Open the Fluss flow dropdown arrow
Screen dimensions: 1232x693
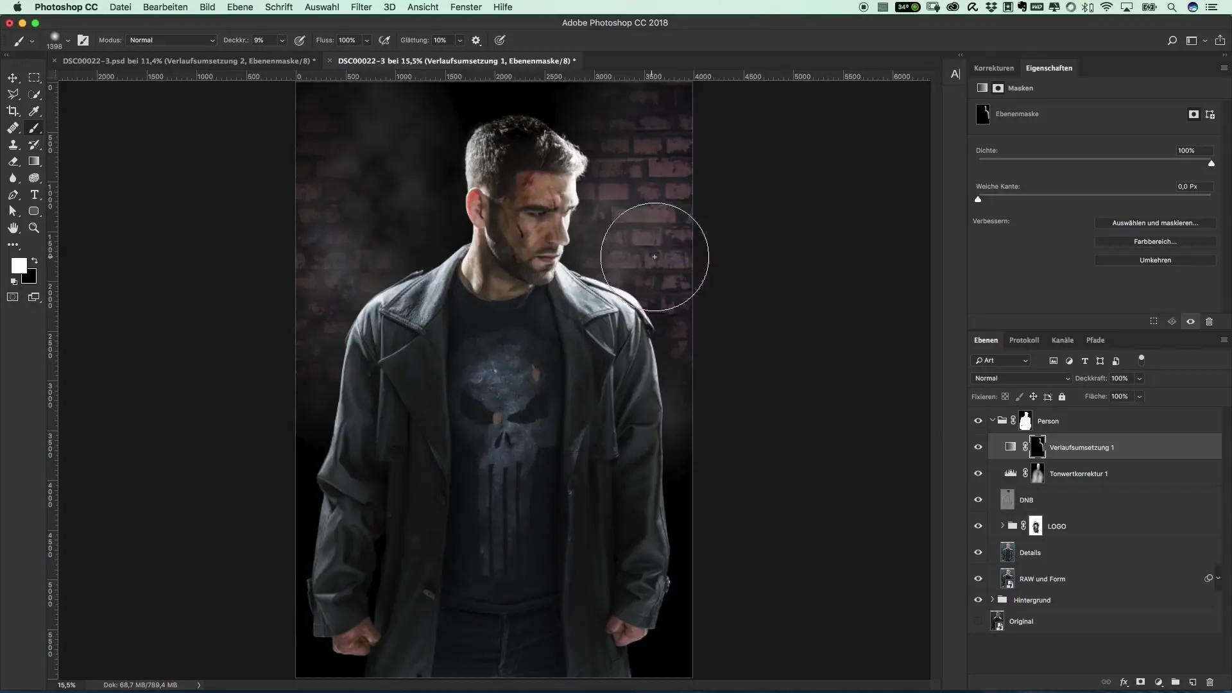pos(366,40)
